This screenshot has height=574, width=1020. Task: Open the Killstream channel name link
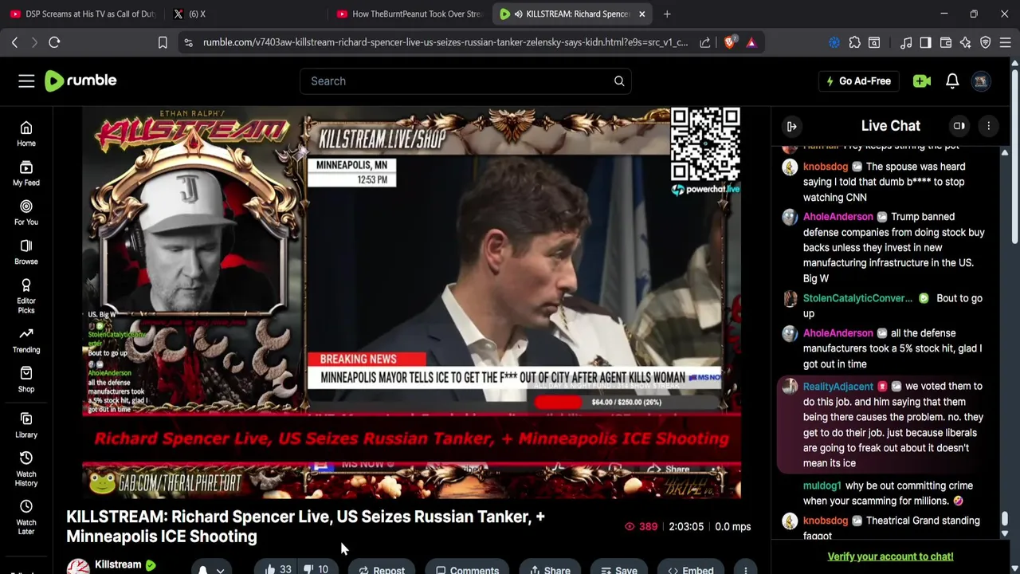point(118,564)
